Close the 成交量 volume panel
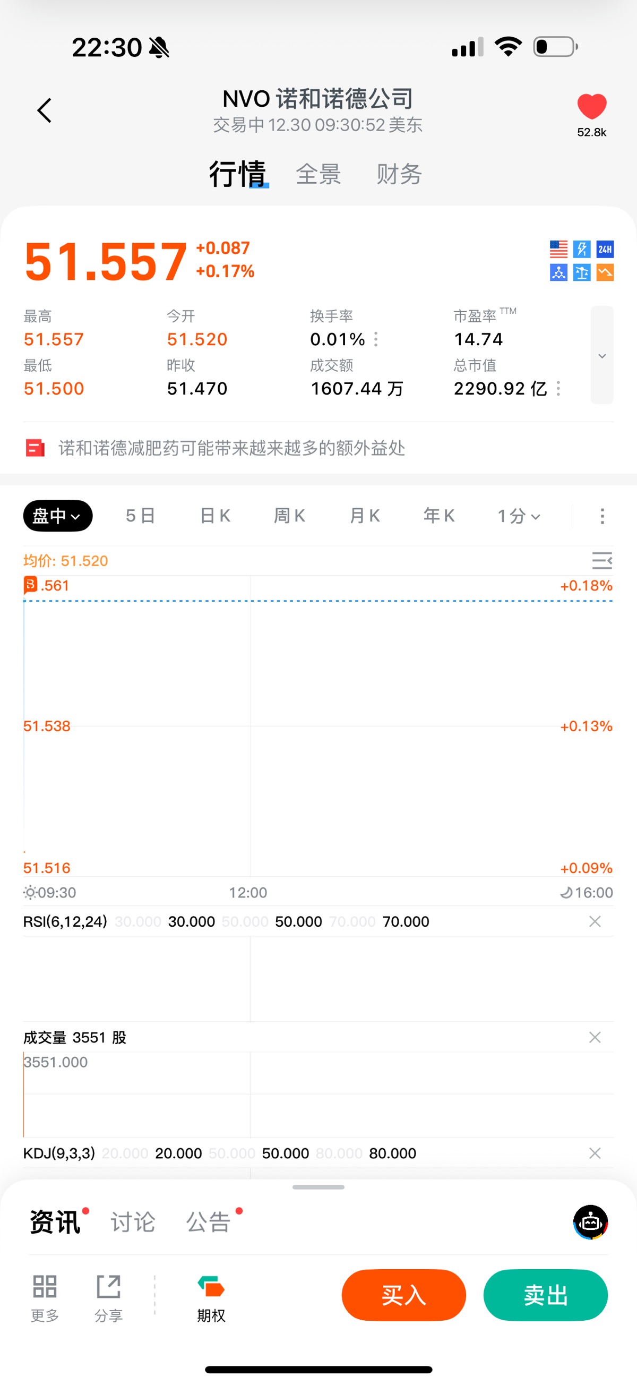 (x=595, y=1037)
